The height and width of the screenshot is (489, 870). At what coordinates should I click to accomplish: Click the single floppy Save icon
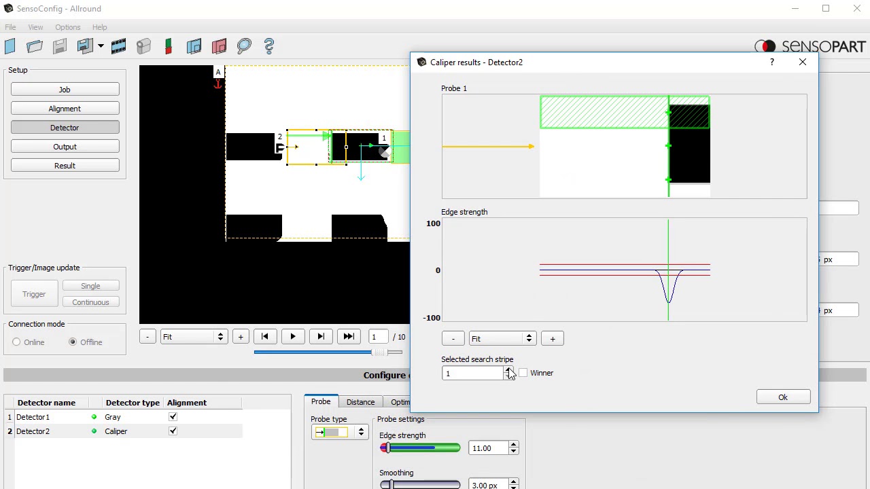coord(60,46)
